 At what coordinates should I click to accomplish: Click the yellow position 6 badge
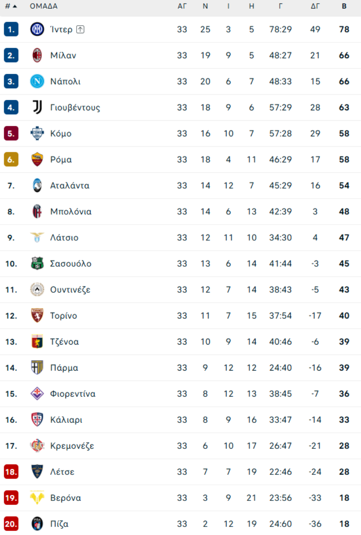point(11,160)
